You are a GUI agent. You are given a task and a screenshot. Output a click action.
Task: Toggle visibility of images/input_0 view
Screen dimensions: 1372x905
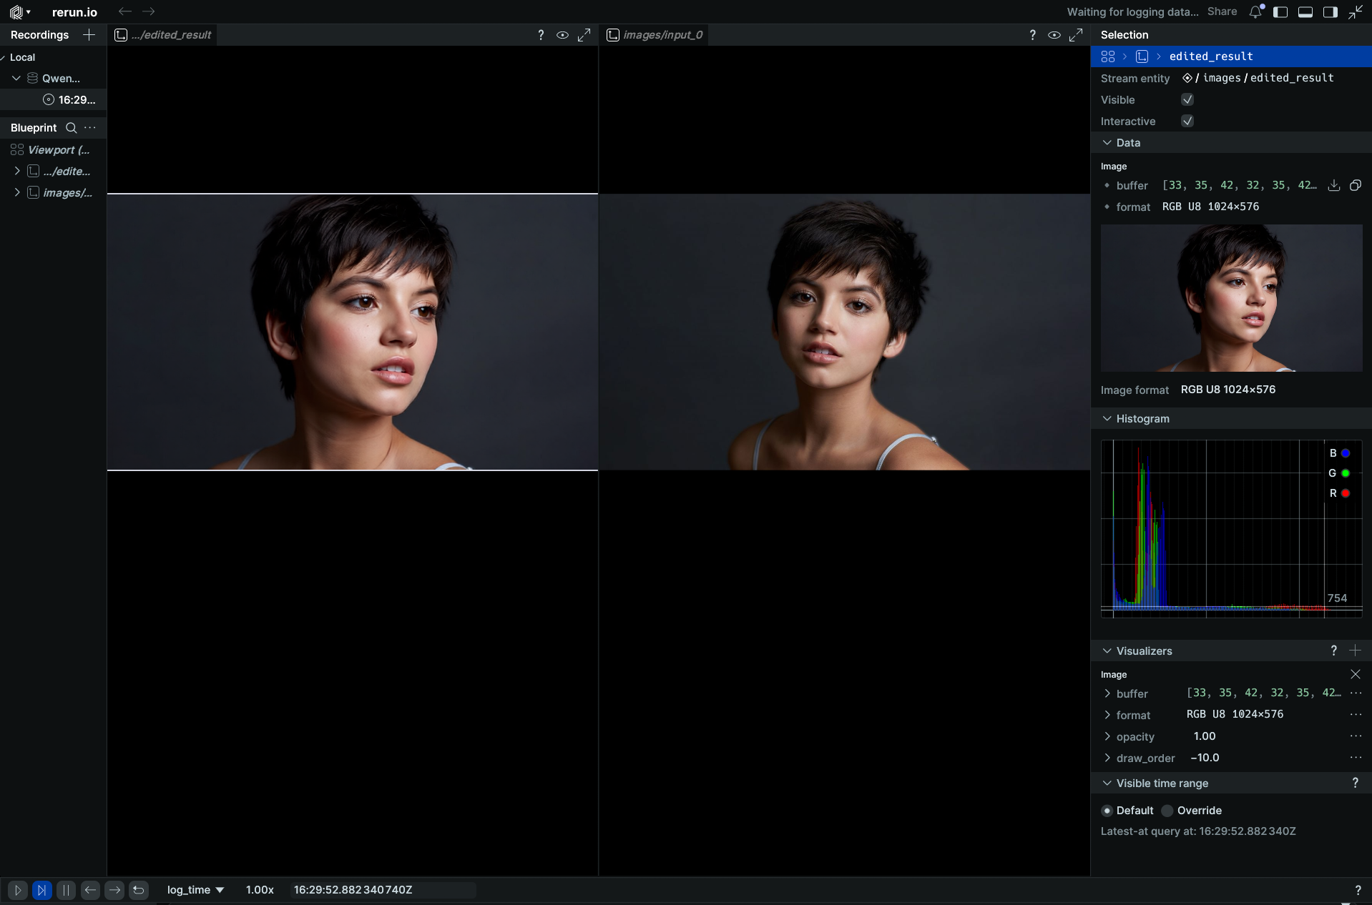click(1054, 35)
